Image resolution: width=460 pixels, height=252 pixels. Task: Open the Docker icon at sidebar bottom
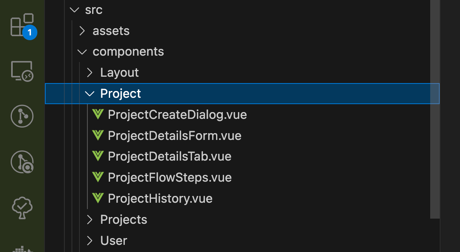(22, 249)
